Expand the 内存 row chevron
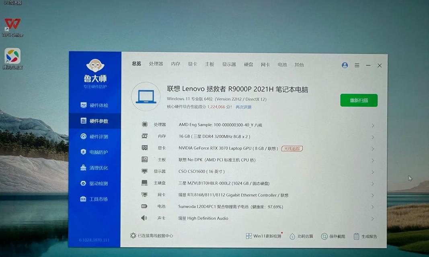 point(373,137)
